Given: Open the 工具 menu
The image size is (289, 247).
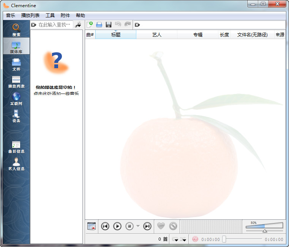Looking at the screenshot, I should tap(50, 16).
